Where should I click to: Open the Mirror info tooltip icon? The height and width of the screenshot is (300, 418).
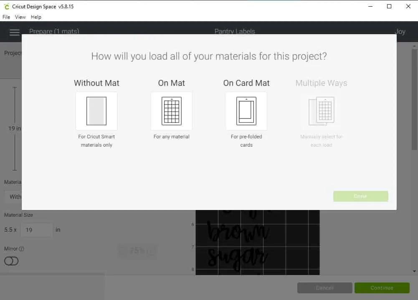(22, 249)
